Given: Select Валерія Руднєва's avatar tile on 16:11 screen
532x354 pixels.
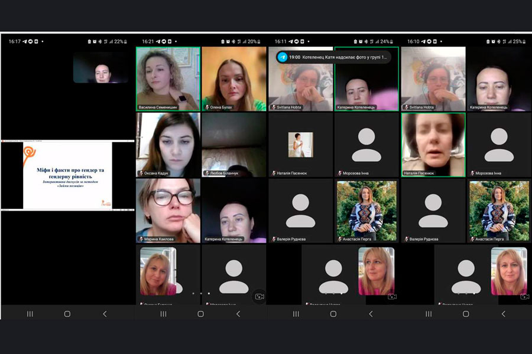Looking at the screenshot, I should click(x=301, y=211).
